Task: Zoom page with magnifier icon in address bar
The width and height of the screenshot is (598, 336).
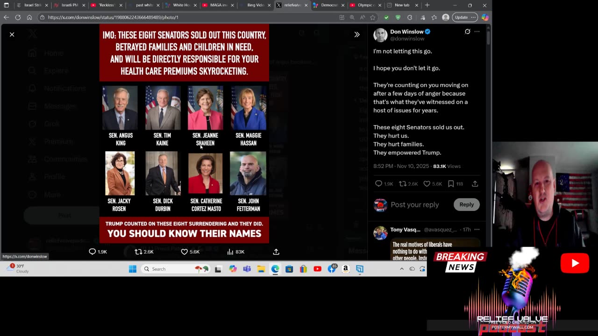Action: pos(352,17)
